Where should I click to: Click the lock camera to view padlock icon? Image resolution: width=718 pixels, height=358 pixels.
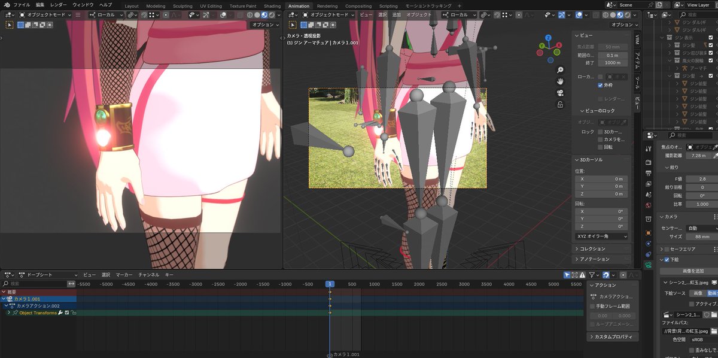coord(560,104)
